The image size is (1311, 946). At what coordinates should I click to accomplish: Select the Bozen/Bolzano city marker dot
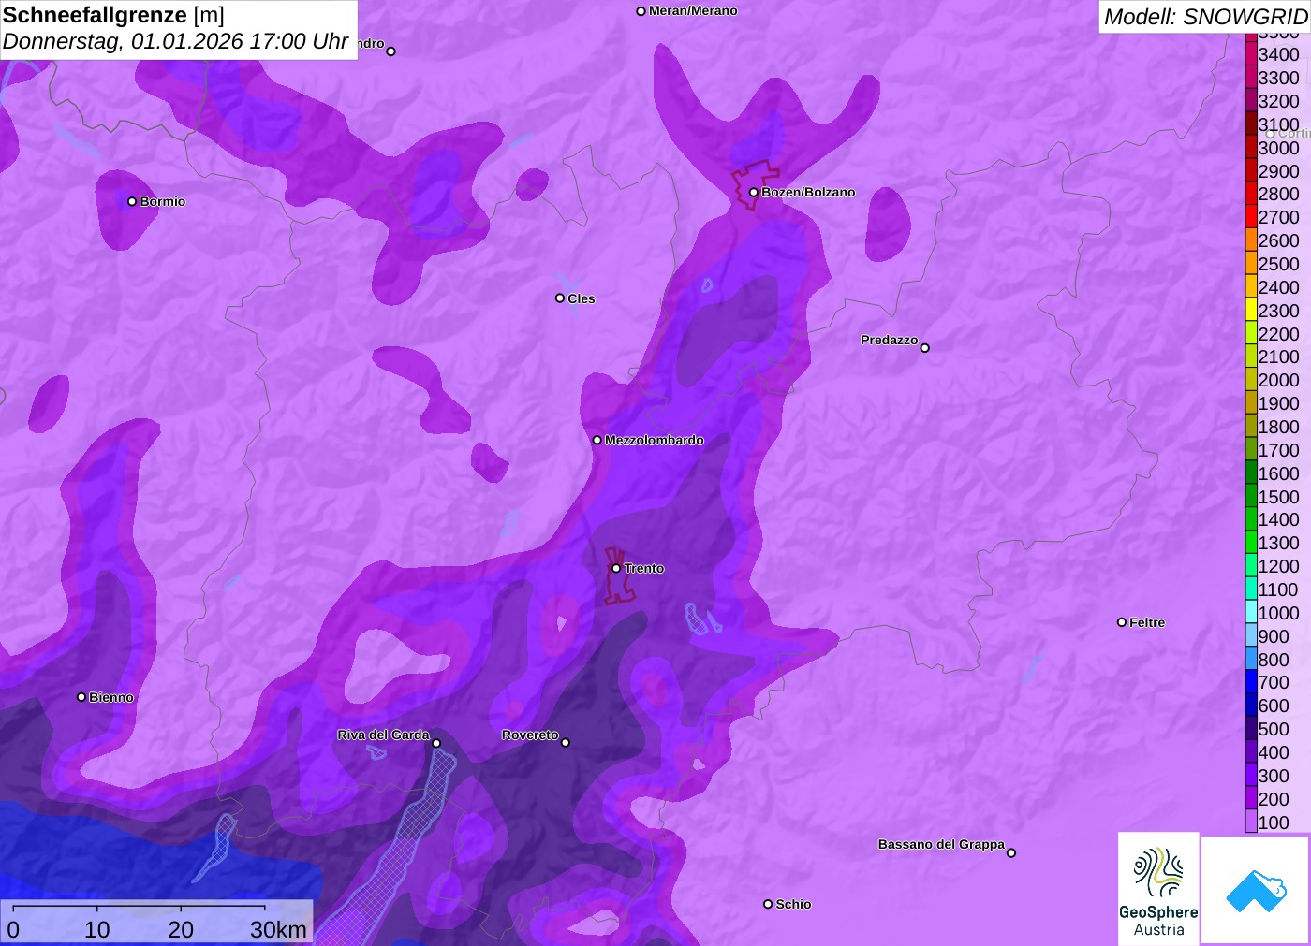754,193
